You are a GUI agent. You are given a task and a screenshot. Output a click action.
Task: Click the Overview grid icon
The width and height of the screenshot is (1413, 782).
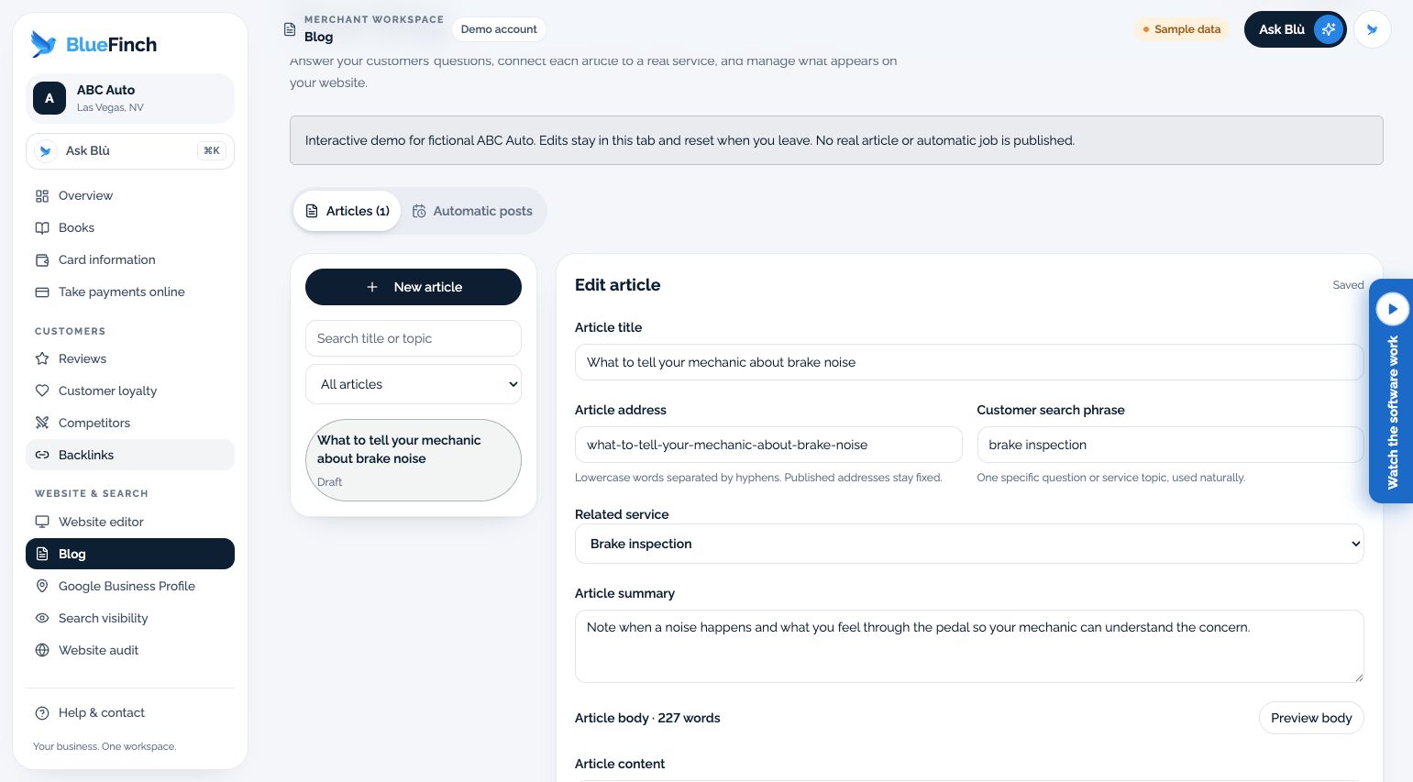42,195
